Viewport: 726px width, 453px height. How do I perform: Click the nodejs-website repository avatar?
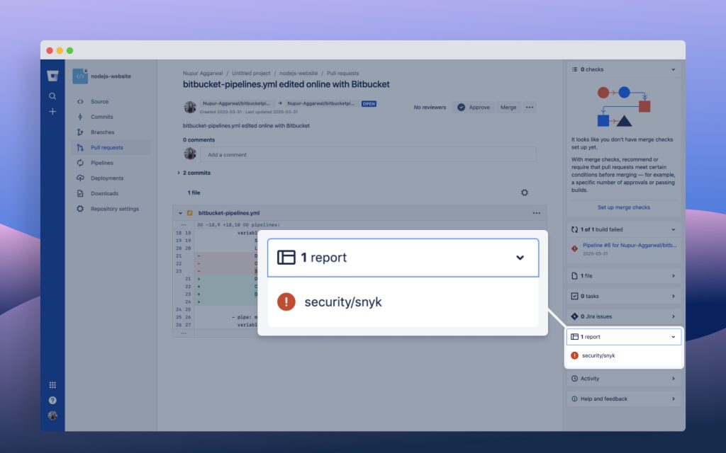click(80, 76)
